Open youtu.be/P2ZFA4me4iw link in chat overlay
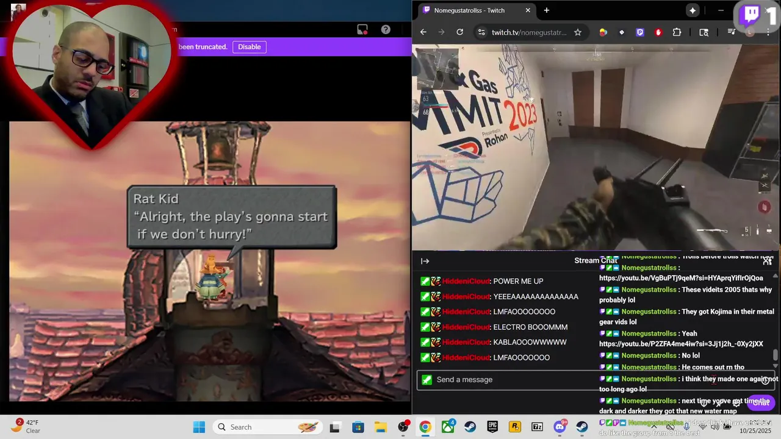 681,344
